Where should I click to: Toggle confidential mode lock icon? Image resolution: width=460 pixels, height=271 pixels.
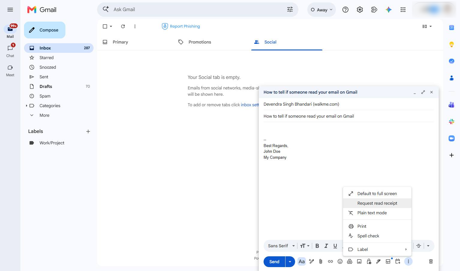[369, 261]
